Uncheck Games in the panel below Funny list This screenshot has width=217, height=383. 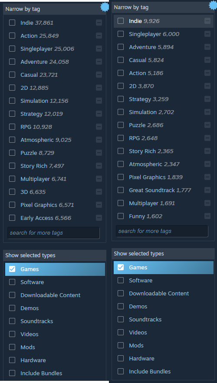[x=121, y=268]
